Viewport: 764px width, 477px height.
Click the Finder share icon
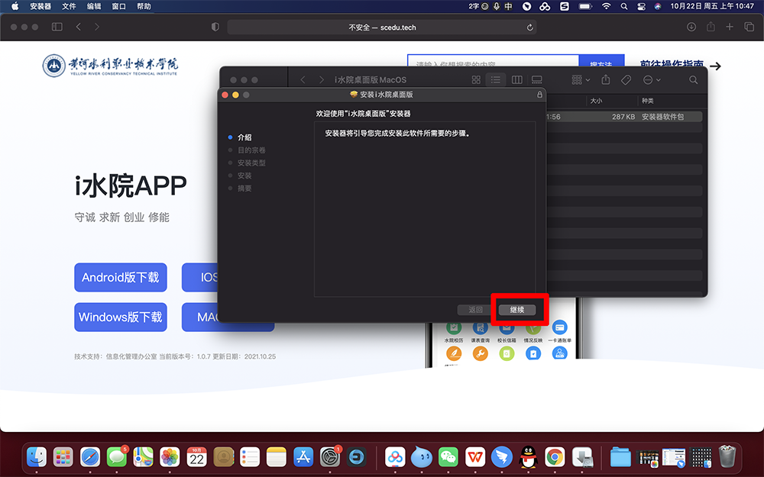[x=606, y=80]
